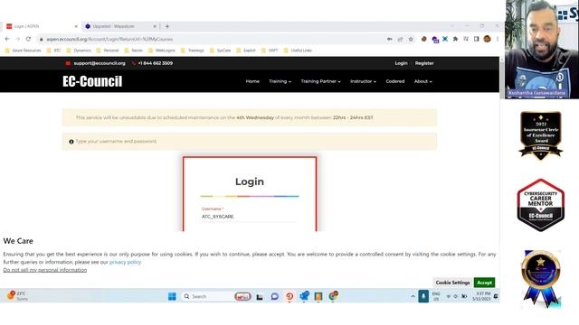Click the saved password key icon
The height and width of the screenshot is (325, 579).
[390, 39]
